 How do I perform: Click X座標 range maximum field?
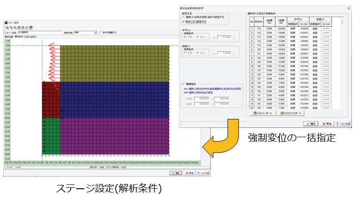222,99
